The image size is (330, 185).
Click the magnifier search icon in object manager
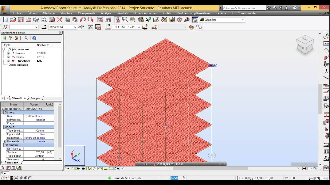[x=26, y=38]
